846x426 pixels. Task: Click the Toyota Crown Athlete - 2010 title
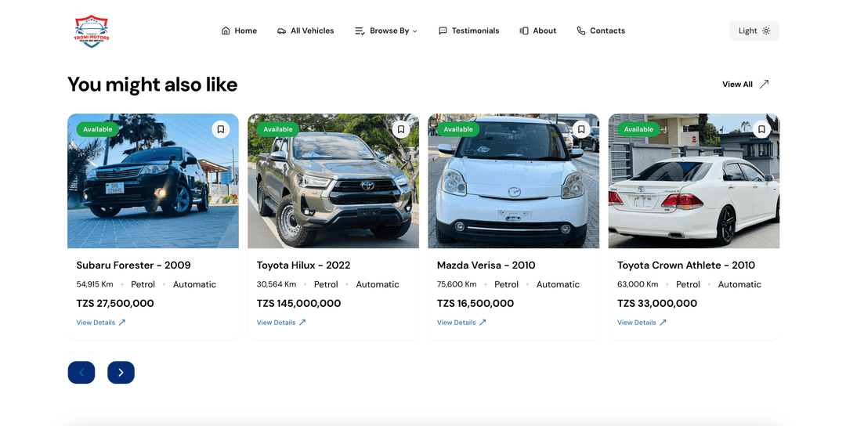[x=685, y=265]
